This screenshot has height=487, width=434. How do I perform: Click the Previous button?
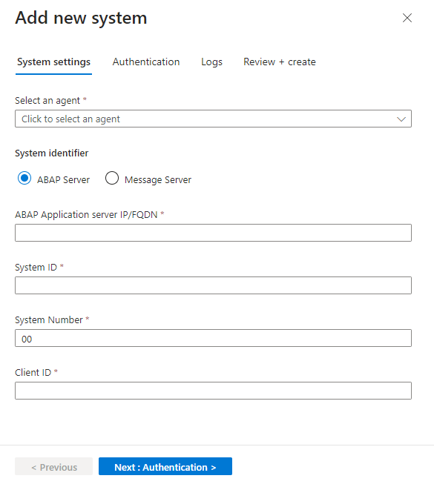[53, 466]
